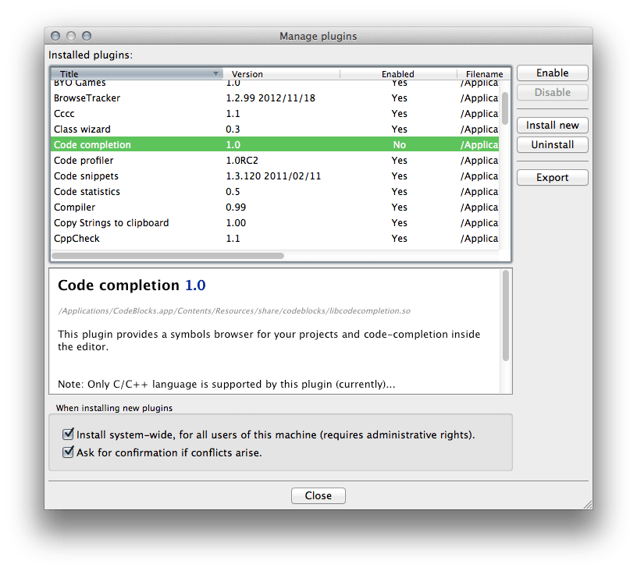Click the Enabled column header
This screenshot has height=571, width=637.
[x=397, y=73]
